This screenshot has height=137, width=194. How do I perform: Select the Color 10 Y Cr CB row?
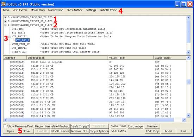pos(95,101)
